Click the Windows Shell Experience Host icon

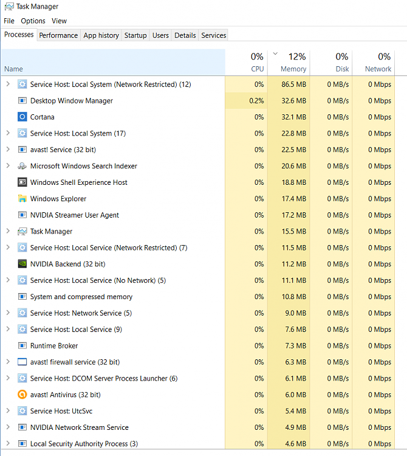[x=22, y=182]
